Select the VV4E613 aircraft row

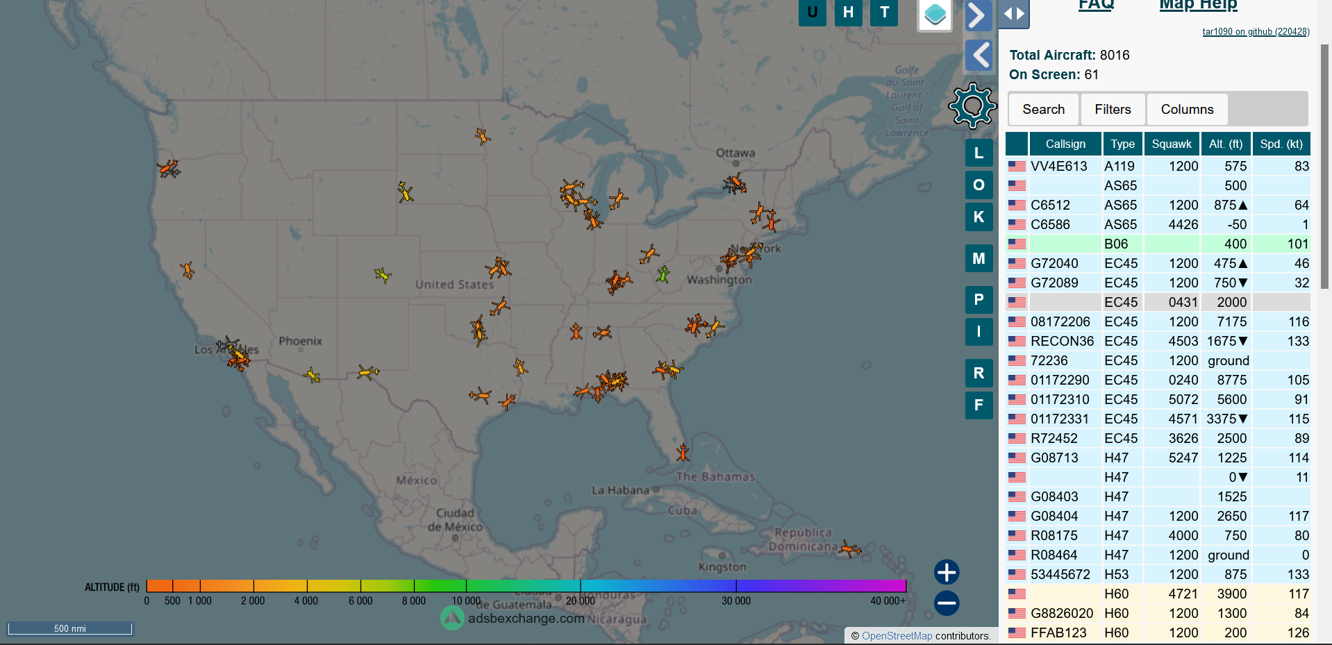click(x=1158, y=166)
